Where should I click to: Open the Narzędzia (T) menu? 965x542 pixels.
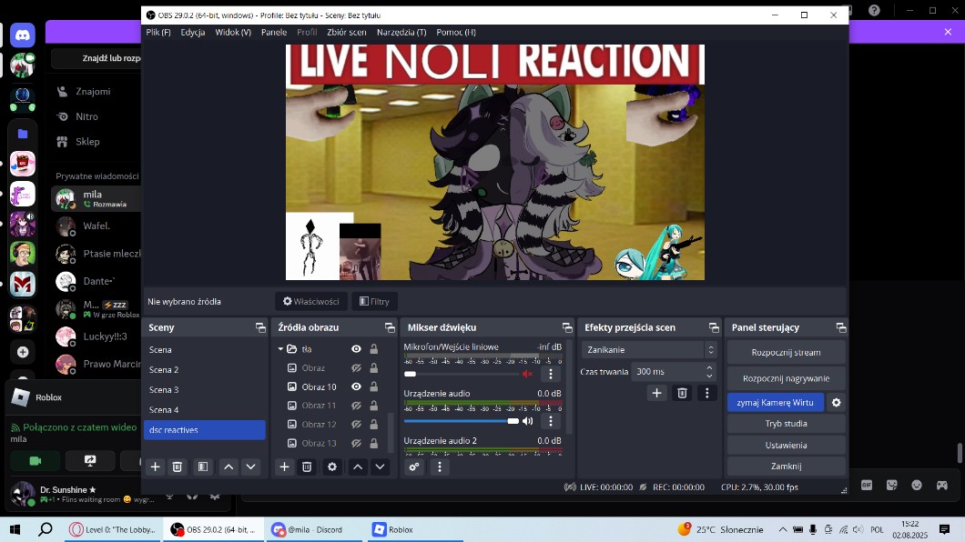click(x=401, y=32)
